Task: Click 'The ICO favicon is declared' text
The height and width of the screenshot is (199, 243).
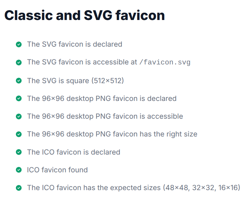Action: 74,152
